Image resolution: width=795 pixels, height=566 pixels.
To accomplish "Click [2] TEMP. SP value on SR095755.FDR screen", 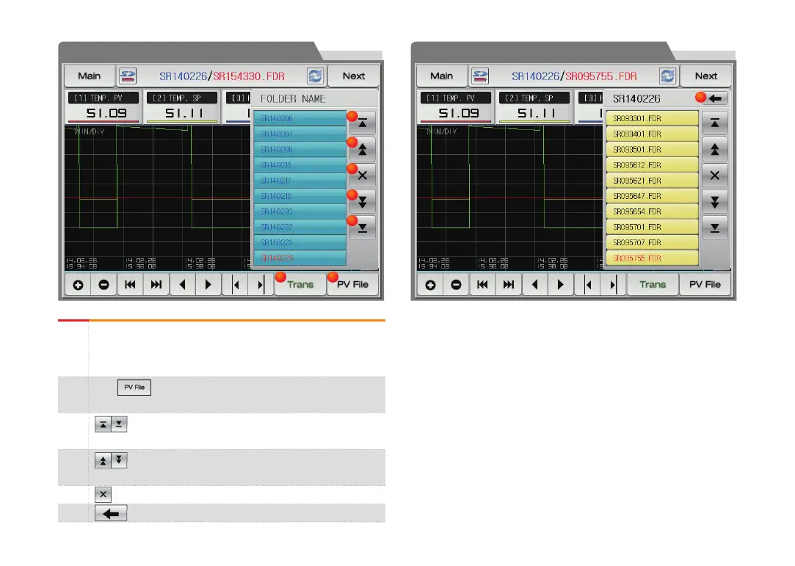I will tap(535, 113).
